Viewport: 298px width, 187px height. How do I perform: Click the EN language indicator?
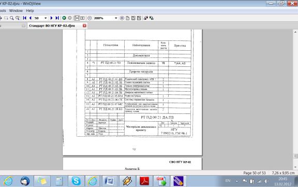(228, 181)
